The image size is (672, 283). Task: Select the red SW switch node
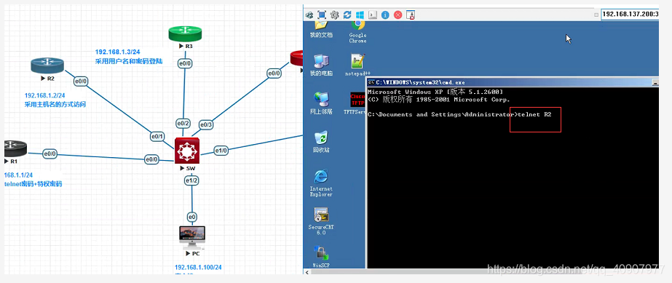click(187, 151)
